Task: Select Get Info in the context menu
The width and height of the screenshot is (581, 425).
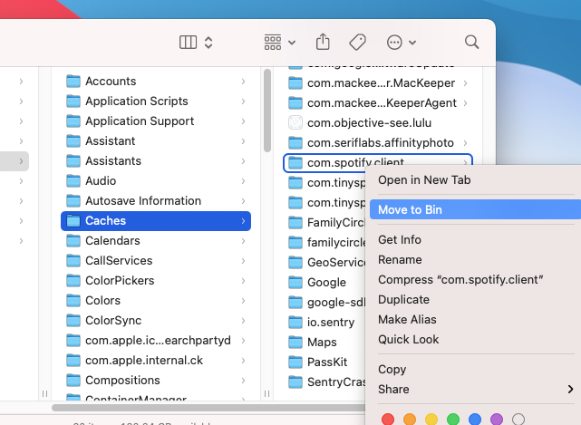Action: click(400, 240)
